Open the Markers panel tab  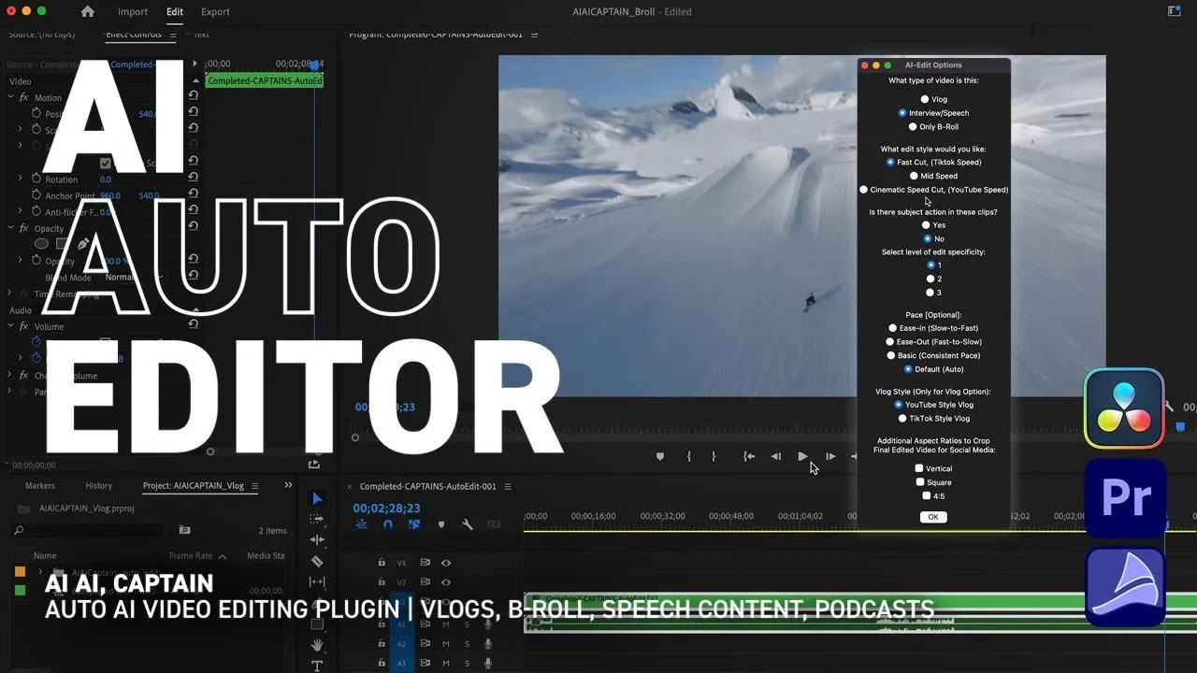click(40, 486)
